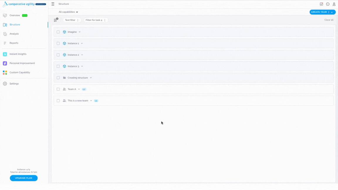This screenshot has width=338, height=190.
Task: Click the Personal Improvement purple icon
Action: click(x=5, y=63)
